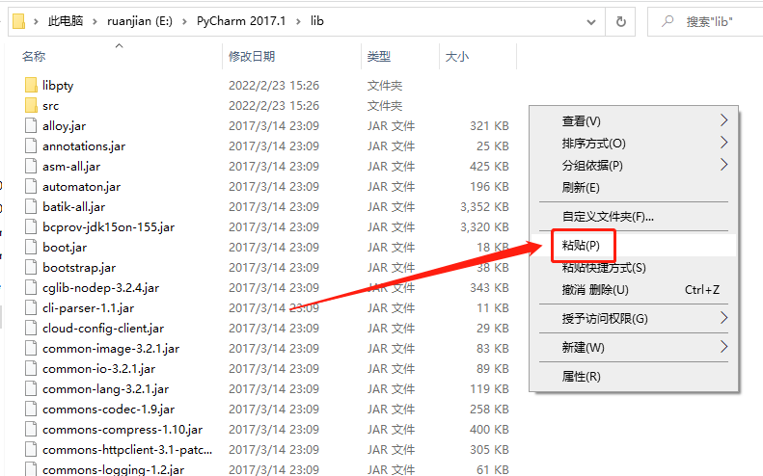This screenshot has width=763, height=476.
Task: Expand the 授予访问权限(G) submenu arrow
Action: [723, 318]
